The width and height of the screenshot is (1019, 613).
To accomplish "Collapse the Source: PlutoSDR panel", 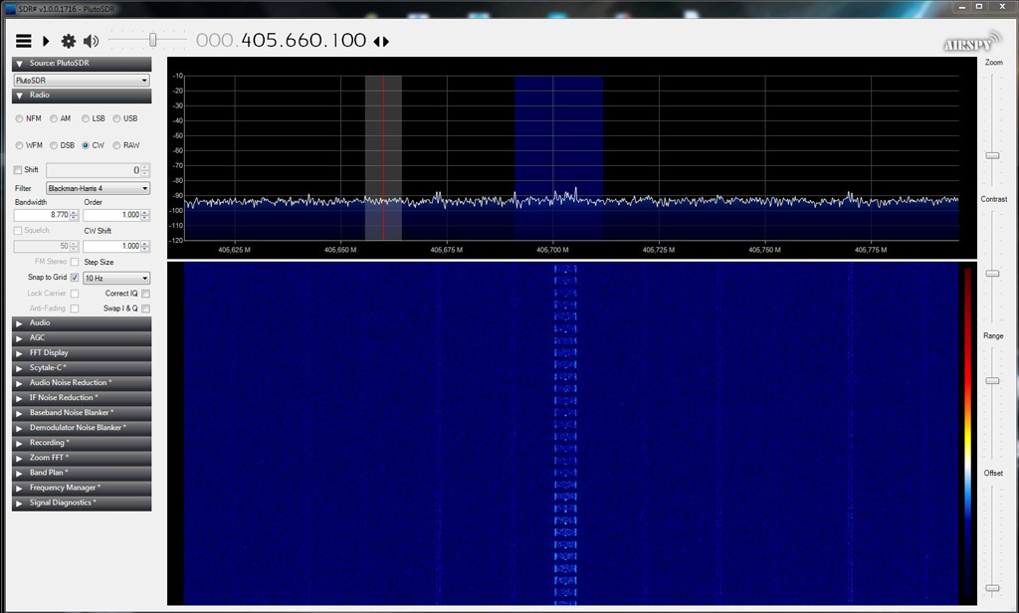I will (82, 64).
